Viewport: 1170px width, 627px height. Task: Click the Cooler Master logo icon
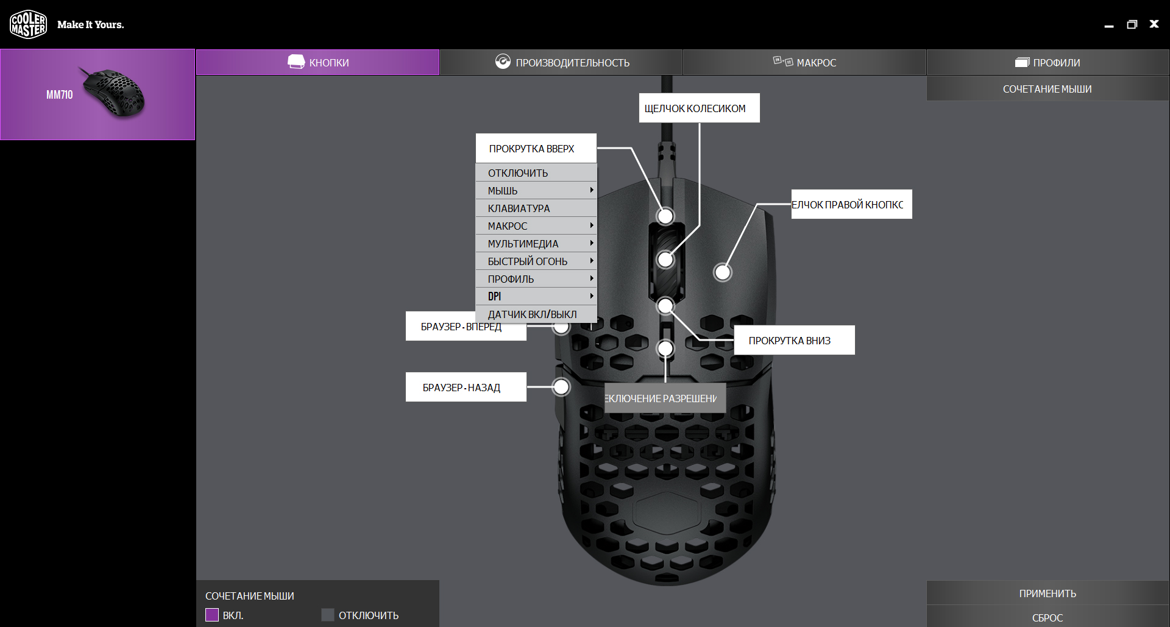point(28,24)
